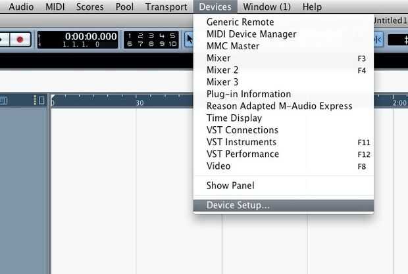Select VST Instruments menu entry
Viewport: 408px width, 274px height.
(x=241, y=142)
